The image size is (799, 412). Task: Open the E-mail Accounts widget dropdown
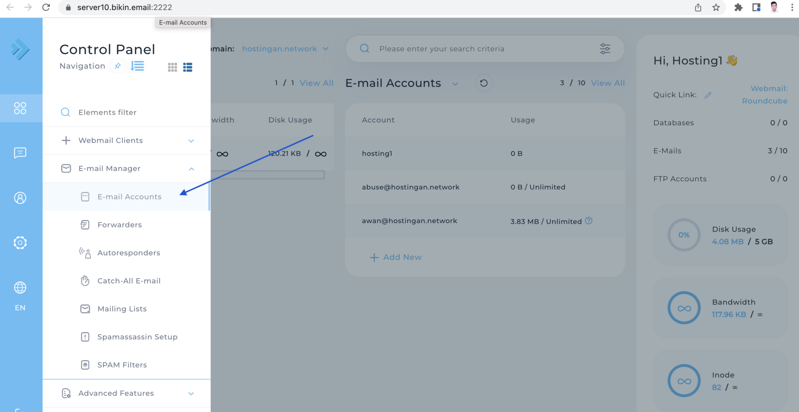click(x=455, y=83)
